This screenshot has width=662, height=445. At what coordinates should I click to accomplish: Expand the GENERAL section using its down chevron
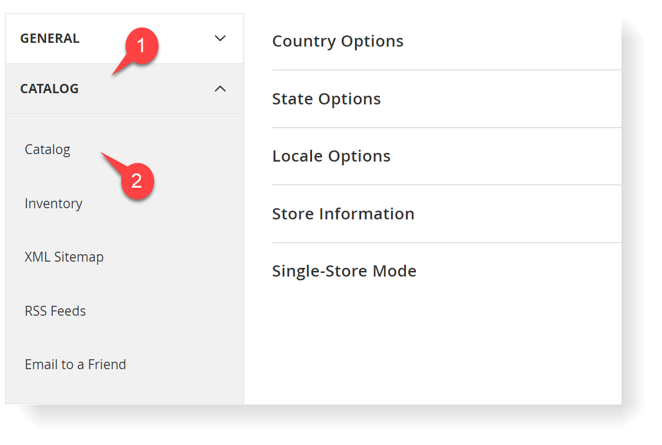(220, 39)
